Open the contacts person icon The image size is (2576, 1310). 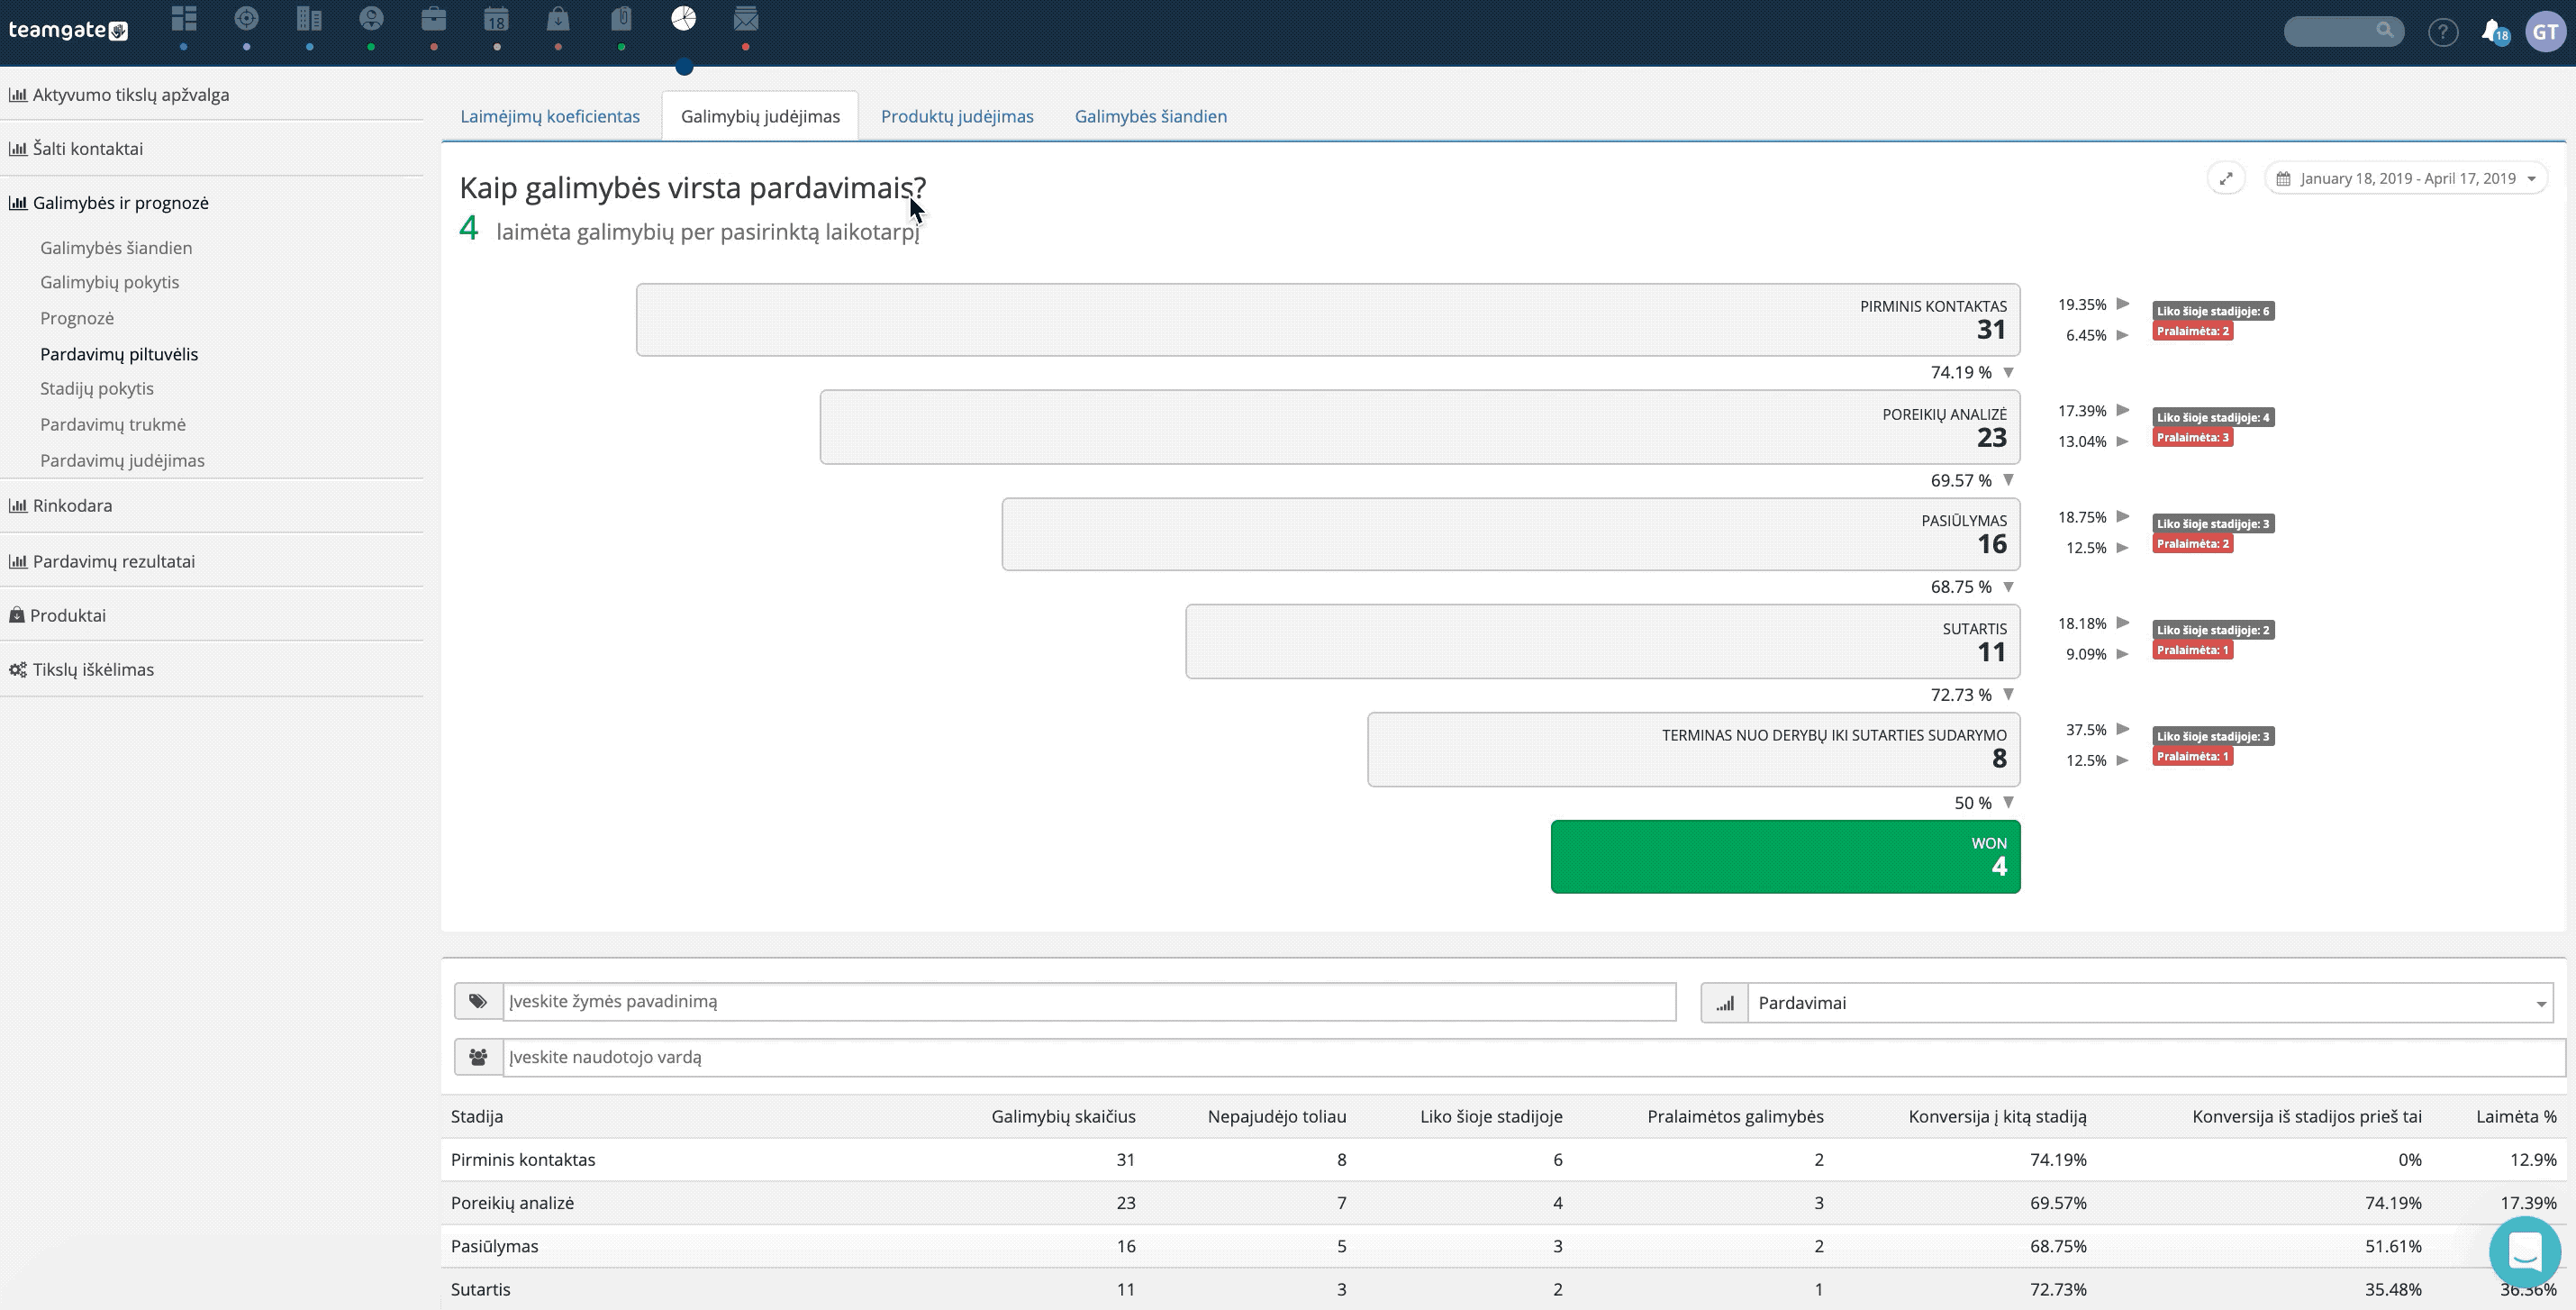click(371, 19)
